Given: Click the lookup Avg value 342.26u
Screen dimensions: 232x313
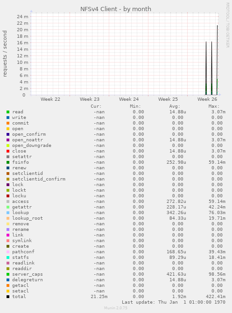Looking at the screenshot, I should (x=176, y=213).
